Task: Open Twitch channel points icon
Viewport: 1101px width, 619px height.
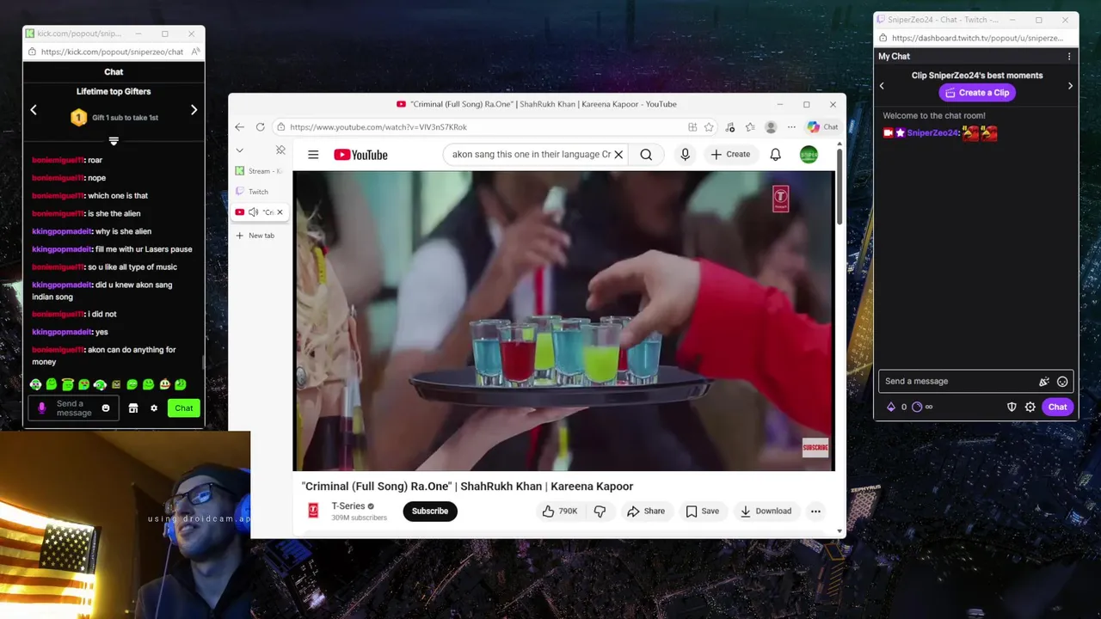Action: tap(917, 407)
